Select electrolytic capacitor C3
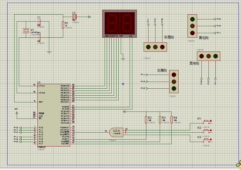The width and height of the screenshot is (241, 170). 75,17
